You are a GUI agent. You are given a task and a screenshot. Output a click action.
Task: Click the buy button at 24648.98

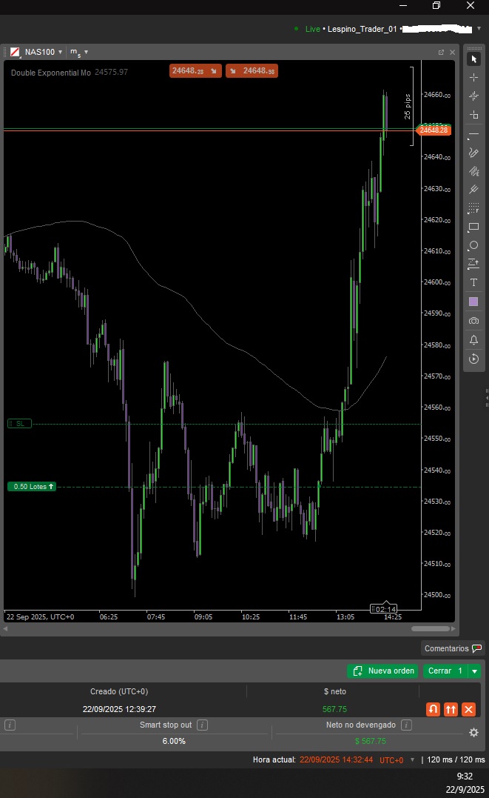click(252, 70)
